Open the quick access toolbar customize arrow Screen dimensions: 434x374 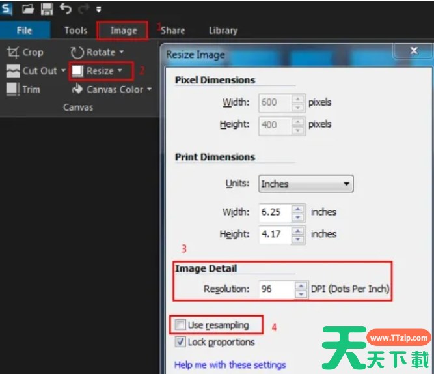98,9
